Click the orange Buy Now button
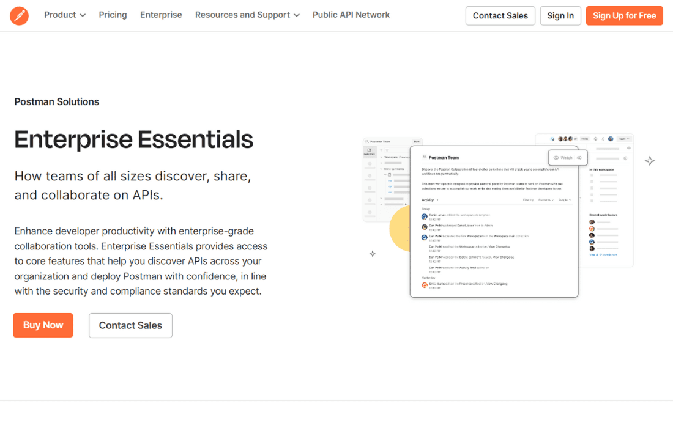The image size is (673, 428). click(x=43, y=325)
